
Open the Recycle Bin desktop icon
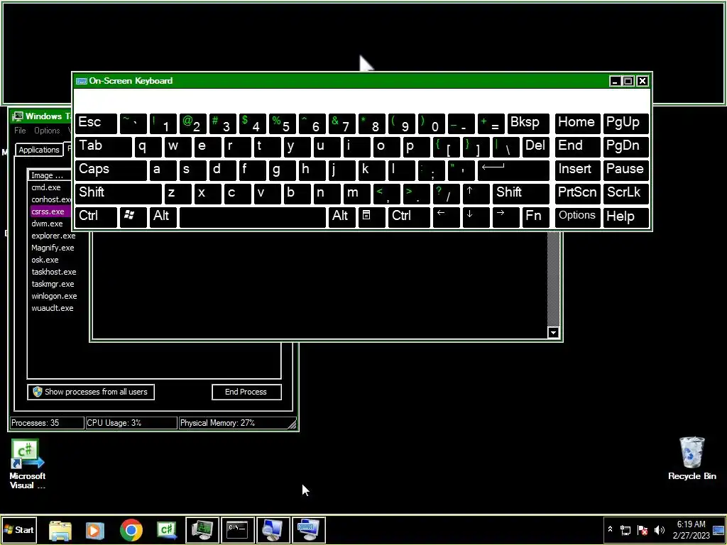coord(692,458)
